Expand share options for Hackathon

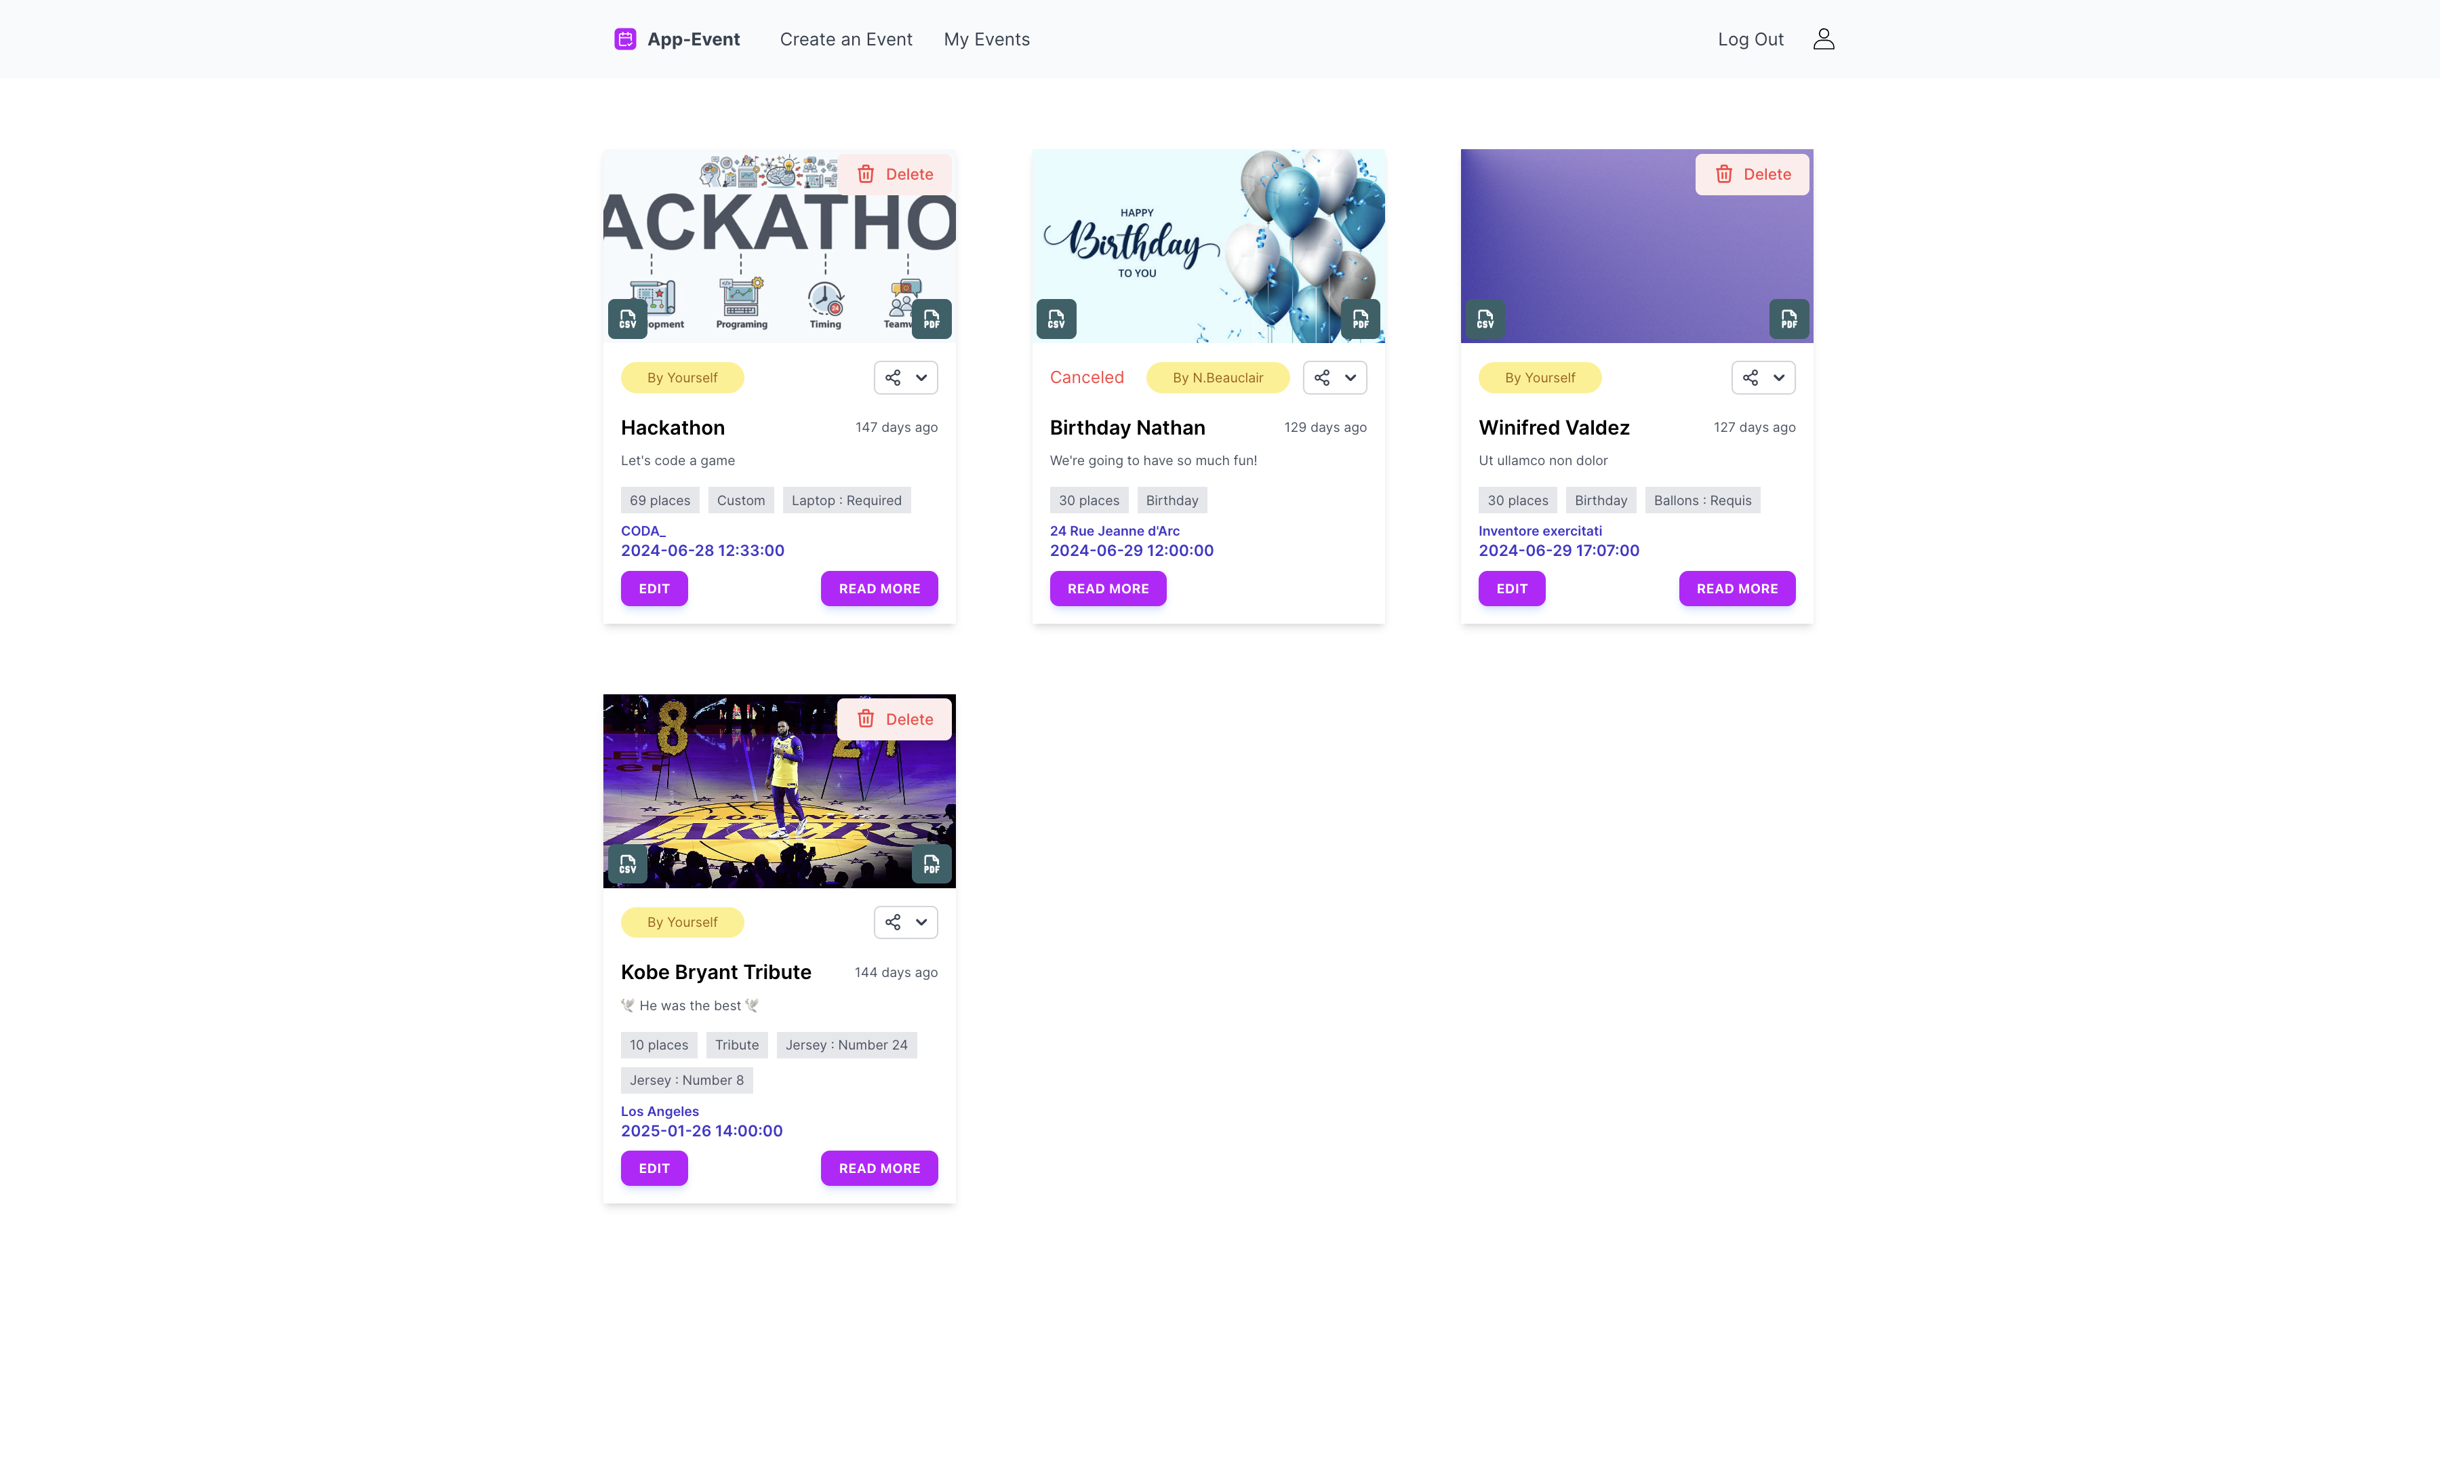pos(906,378)
